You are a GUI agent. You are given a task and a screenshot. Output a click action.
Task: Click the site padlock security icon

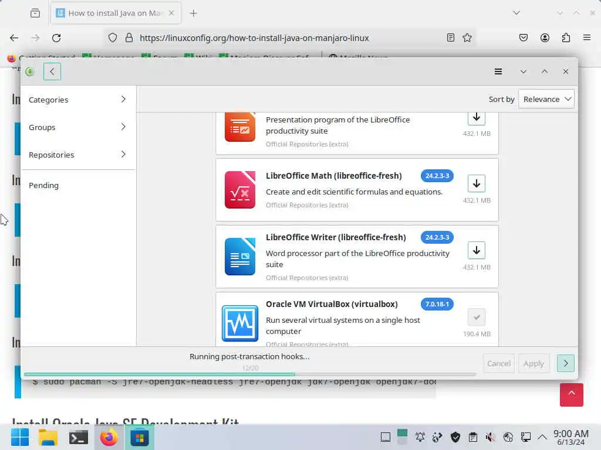click(x=129, y=37)
